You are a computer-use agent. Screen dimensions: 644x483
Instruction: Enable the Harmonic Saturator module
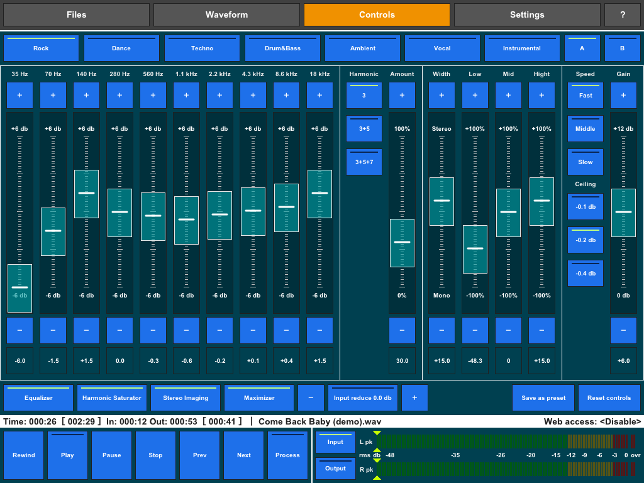click(111, 397)
